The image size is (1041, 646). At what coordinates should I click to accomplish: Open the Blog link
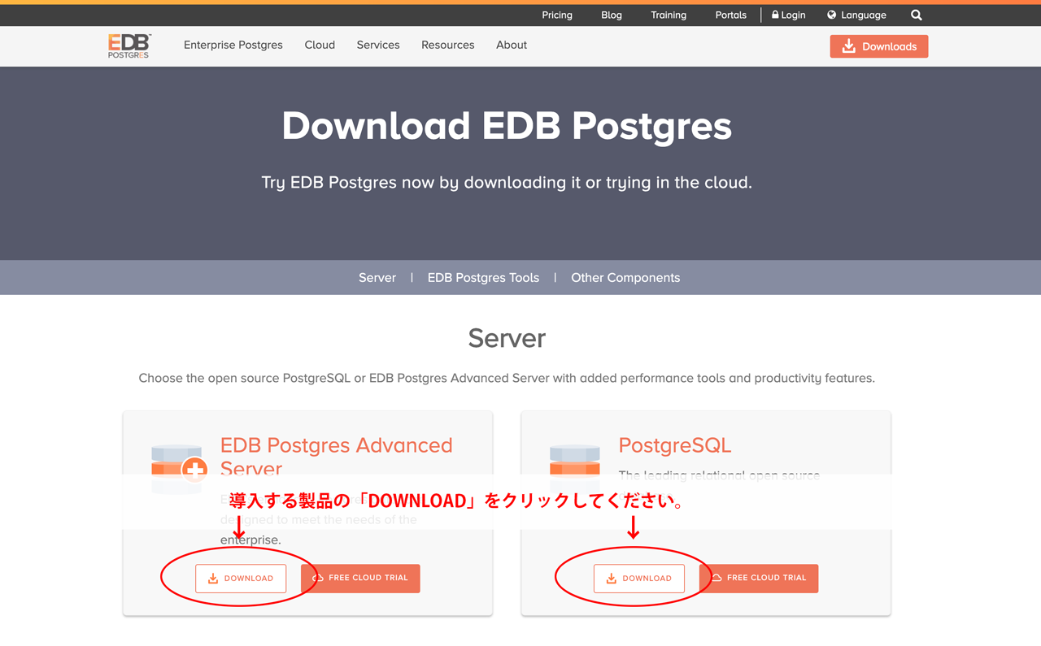tap(612, 15)
